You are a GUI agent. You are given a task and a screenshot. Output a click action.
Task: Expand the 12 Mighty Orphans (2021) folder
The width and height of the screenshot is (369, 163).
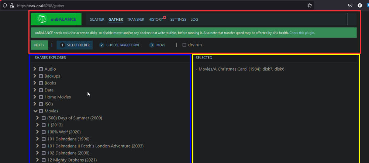click(x=37, y=160)
